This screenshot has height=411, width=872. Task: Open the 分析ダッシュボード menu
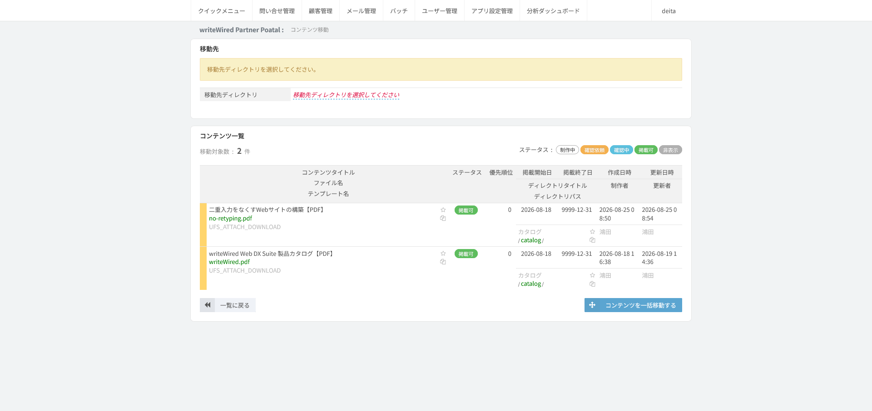[x=553, y=11]
